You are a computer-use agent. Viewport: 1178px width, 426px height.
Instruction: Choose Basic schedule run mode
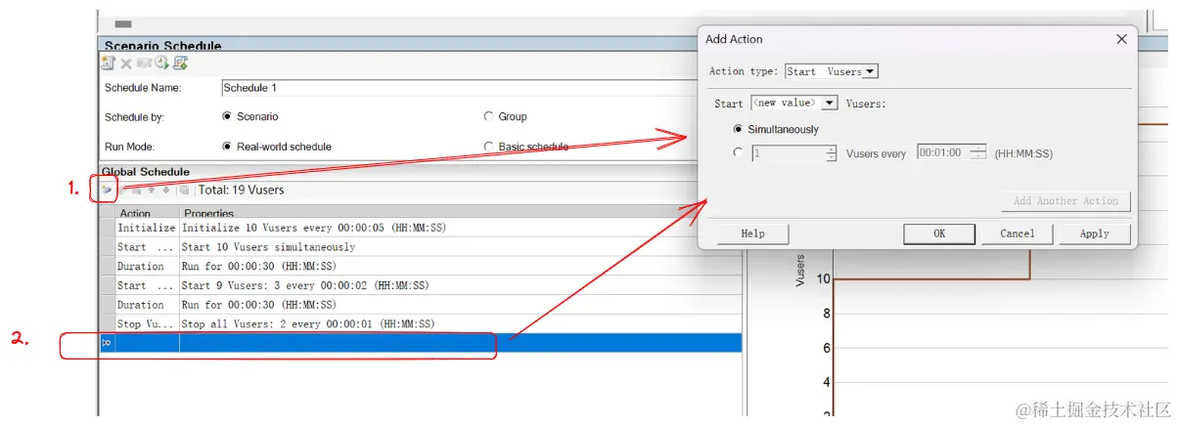coord(488,147)
